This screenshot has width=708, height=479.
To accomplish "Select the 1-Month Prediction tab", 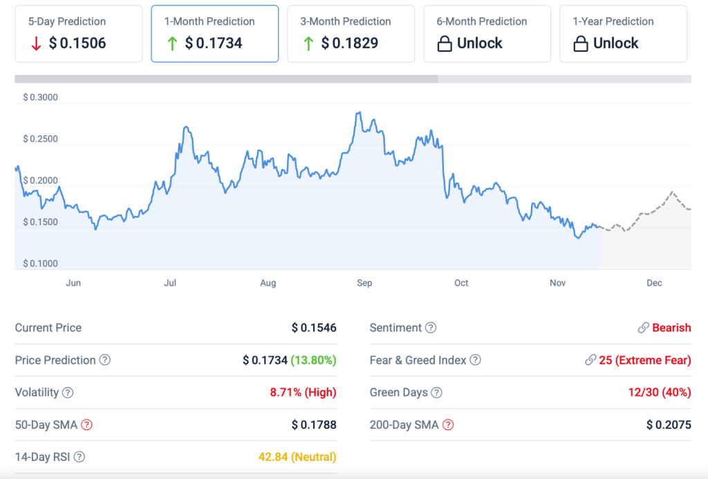I will [x=214, y=34].
